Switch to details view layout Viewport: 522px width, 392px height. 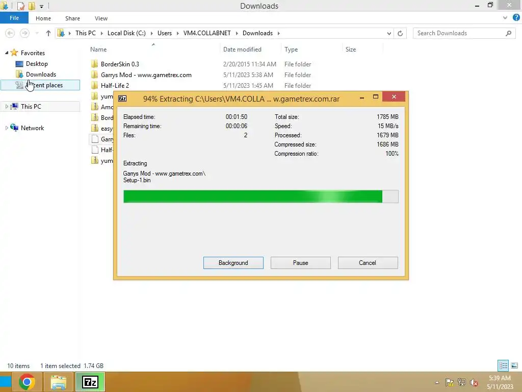pos(503,365)
